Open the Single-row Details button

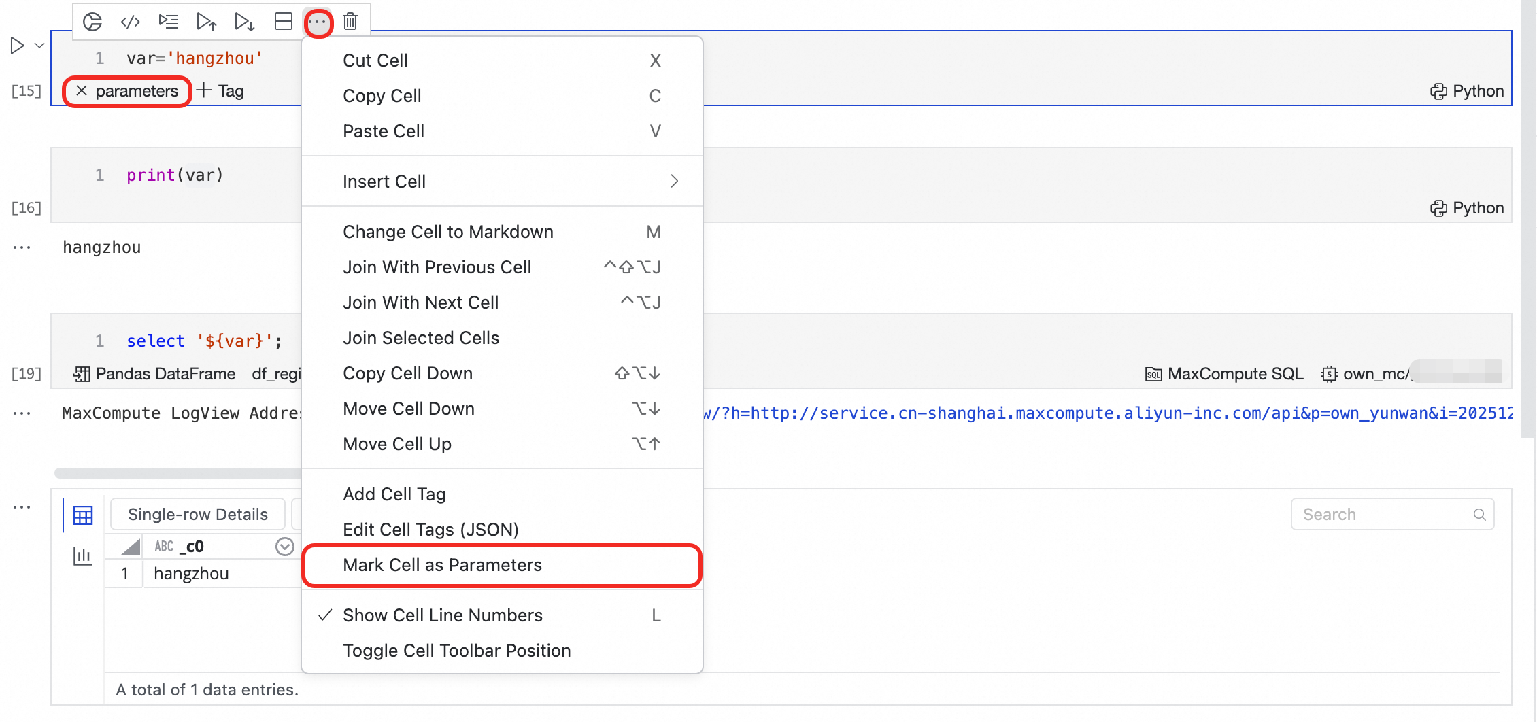point(197,515)
